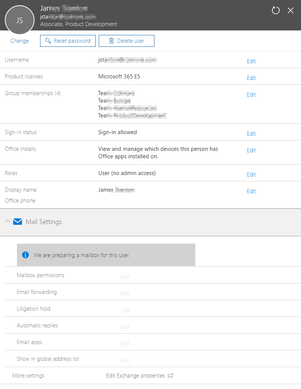
Task: Click the JS avatar circle
Action: coord(20,20)
